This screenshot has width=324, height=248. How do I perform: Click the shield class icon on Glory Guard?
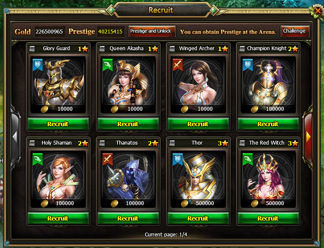(x=38, y=65)
